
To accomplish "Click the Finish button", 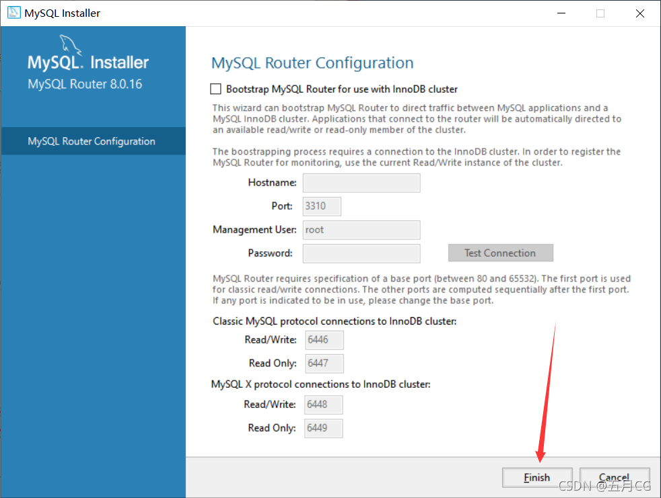I will click(x=537, y=477).
